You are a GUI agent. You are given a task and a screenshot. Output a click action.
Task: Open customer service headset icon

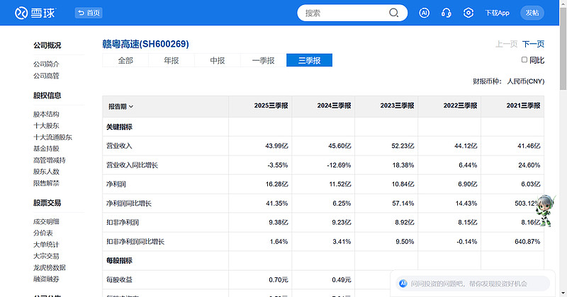(447, 13)
